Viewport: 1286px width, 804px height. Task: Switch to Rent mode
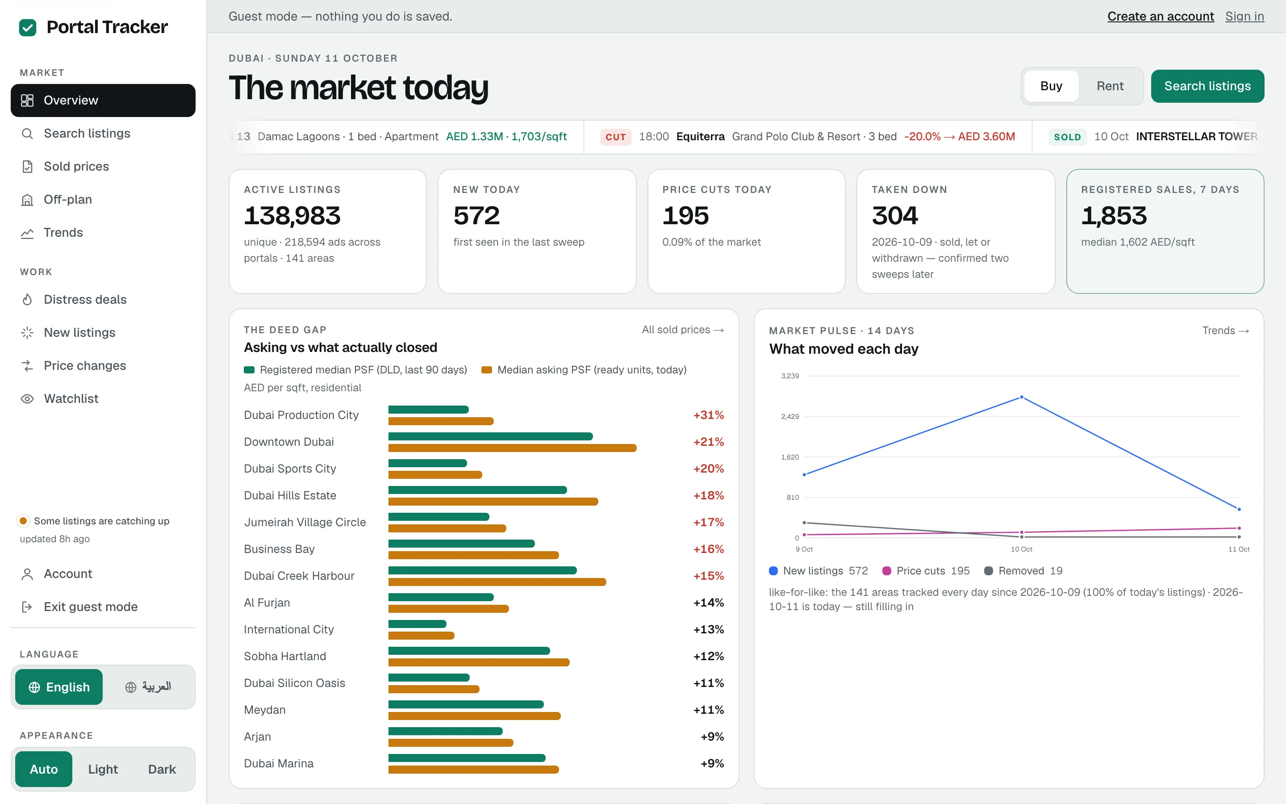1110,86
